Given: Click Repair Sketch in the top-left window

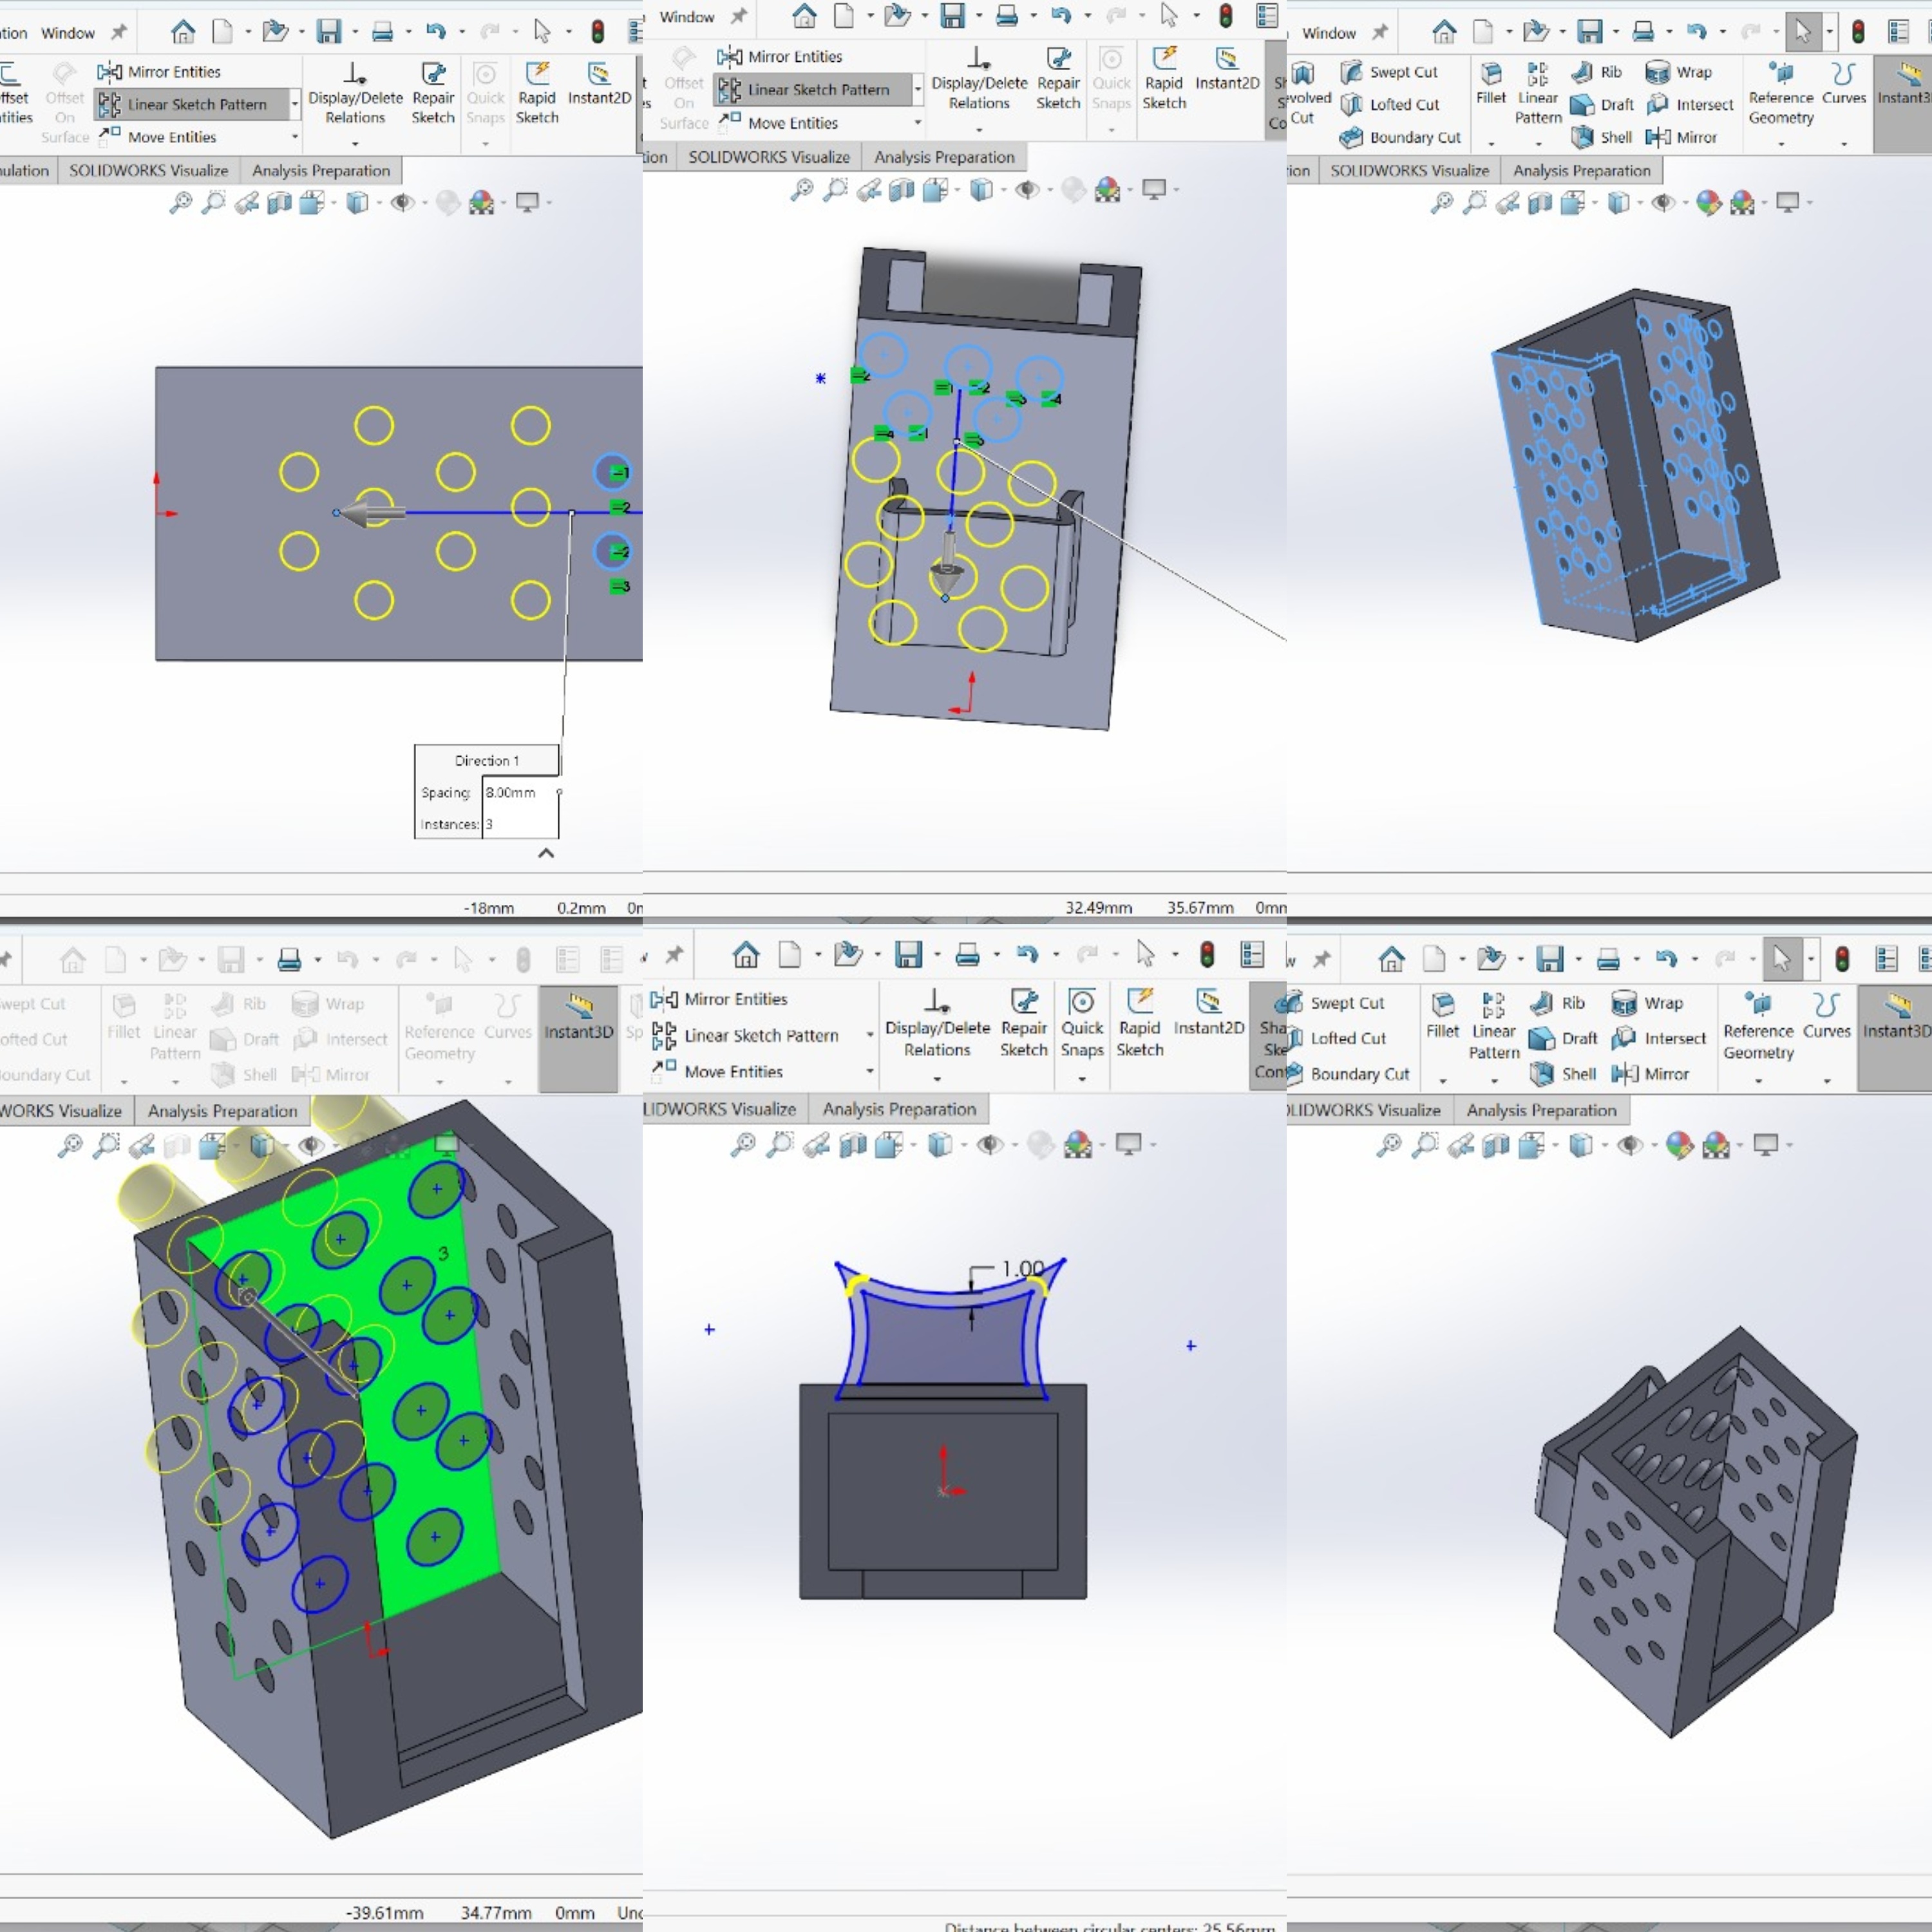Looking at the screenshot, I should coord(433,94).
